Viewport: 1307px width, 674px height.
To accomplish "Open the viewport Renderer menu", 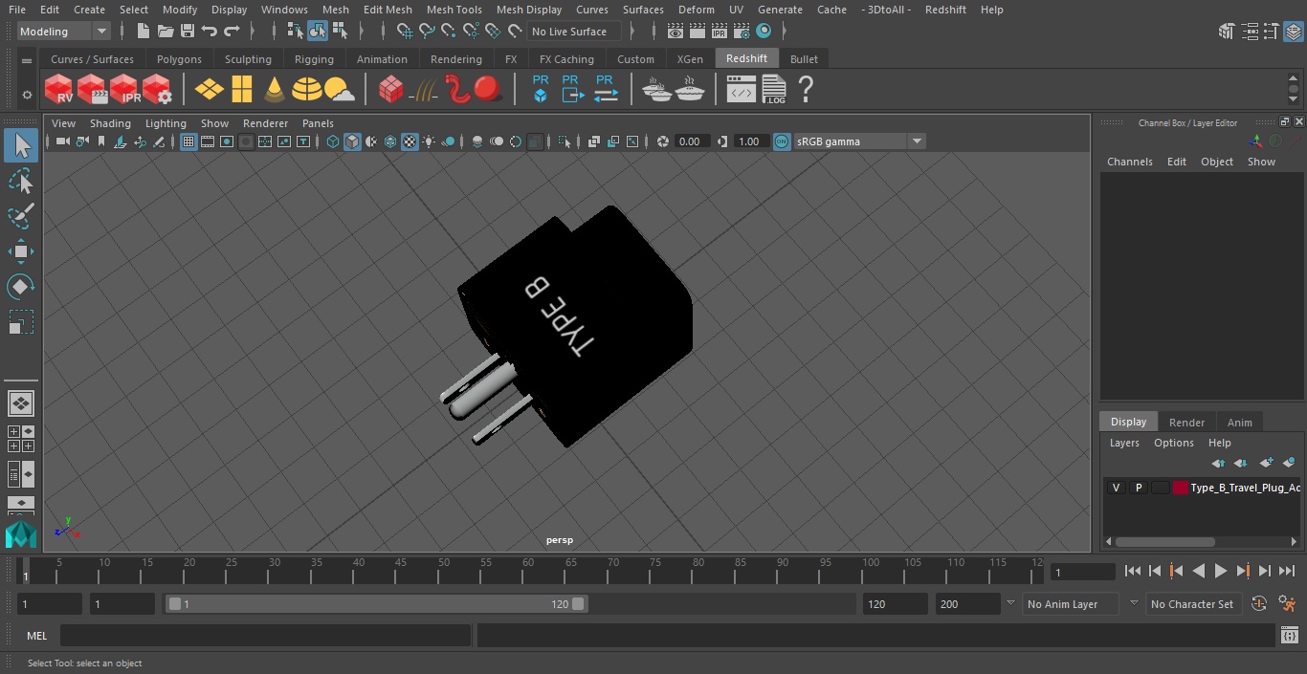I will point(265,123).
